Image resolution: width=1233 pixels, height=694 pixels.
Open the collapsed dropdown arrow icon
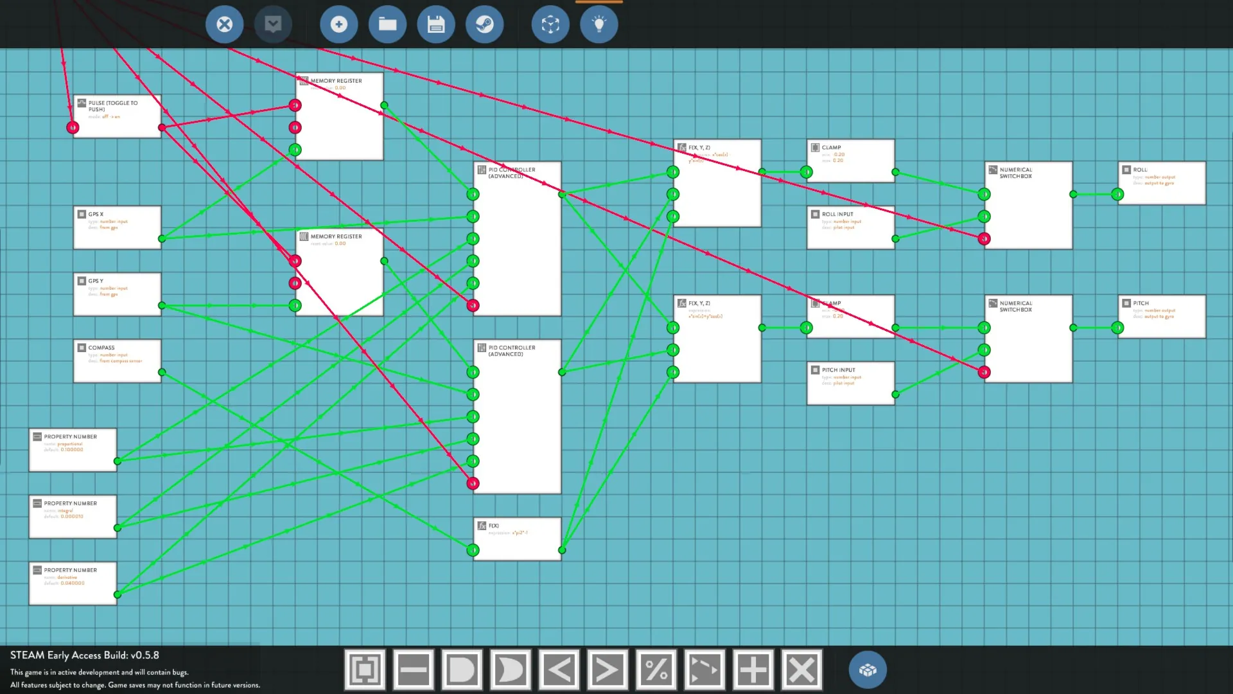[273, 24]
